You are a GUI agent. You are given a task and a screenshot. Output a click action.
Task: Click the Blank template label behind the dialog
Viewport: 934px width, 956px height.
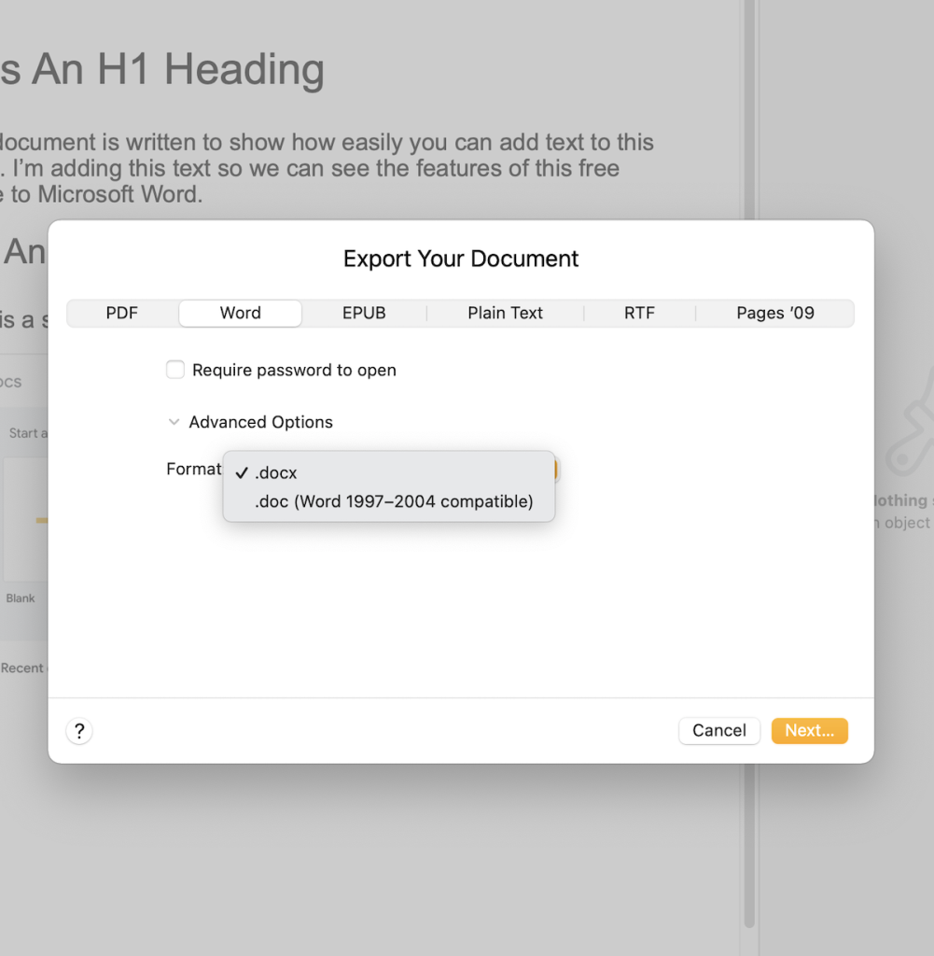point(21,598)
